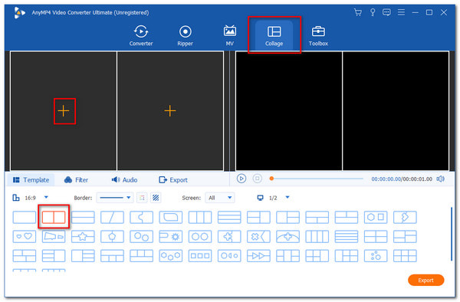
Task: Add a video to the right collage pane
Action: (170, 111)
